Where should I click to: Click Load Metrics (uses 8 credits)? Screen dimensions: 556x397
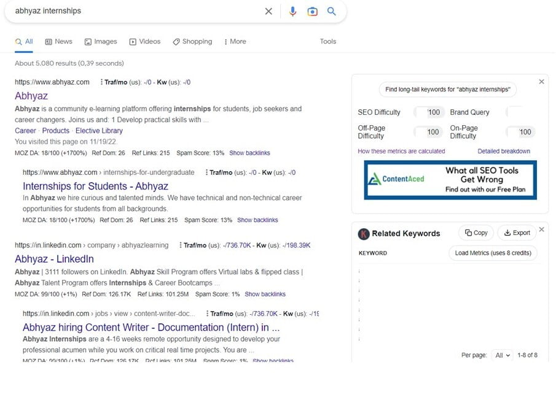point(493,253)
